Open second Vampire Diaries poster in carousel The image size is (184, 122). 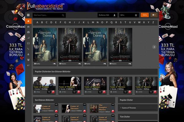95,45
